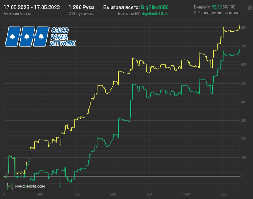This screenshot has height=199, width=253.
Task: Select the 300 y-axis label
Action: coord(244,120)
